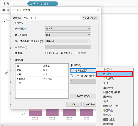
Task: Open the 現在の値 dropdown showing 家具
Action: click(x=68, y=35)
